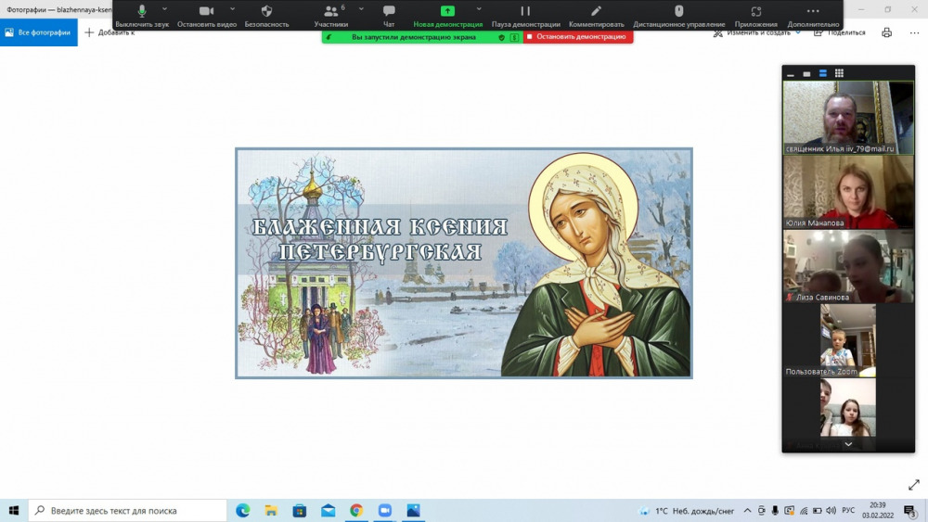The width and height of the screenshot is (928, 522).
Task: Switch video panel to vertical strip view
Action: [x=822, y=73]
